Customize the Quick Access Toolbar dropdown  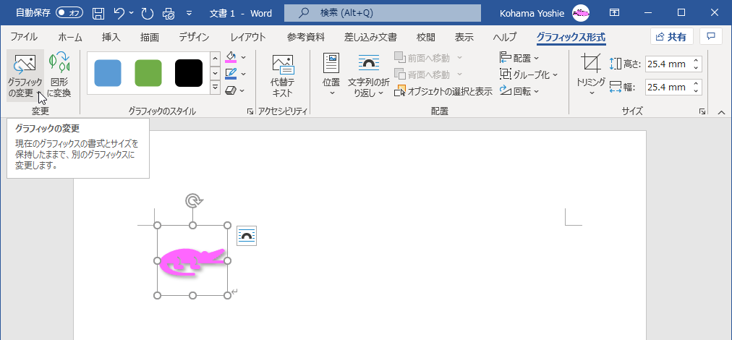pos(189,13)
